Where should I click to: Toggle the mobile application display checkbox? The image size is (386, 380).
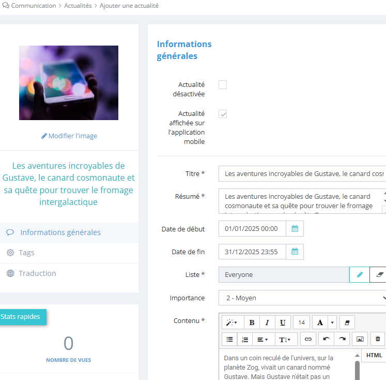[223, 114]
